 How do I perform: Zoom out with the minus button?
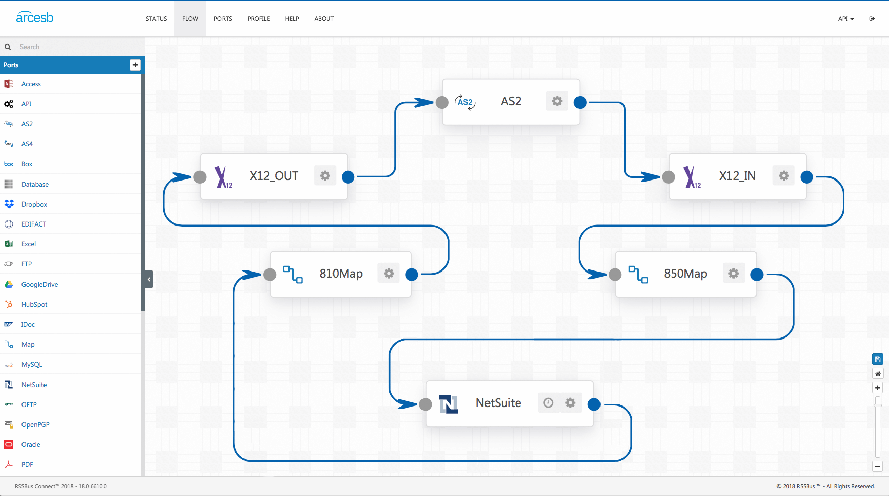point(878,466)
